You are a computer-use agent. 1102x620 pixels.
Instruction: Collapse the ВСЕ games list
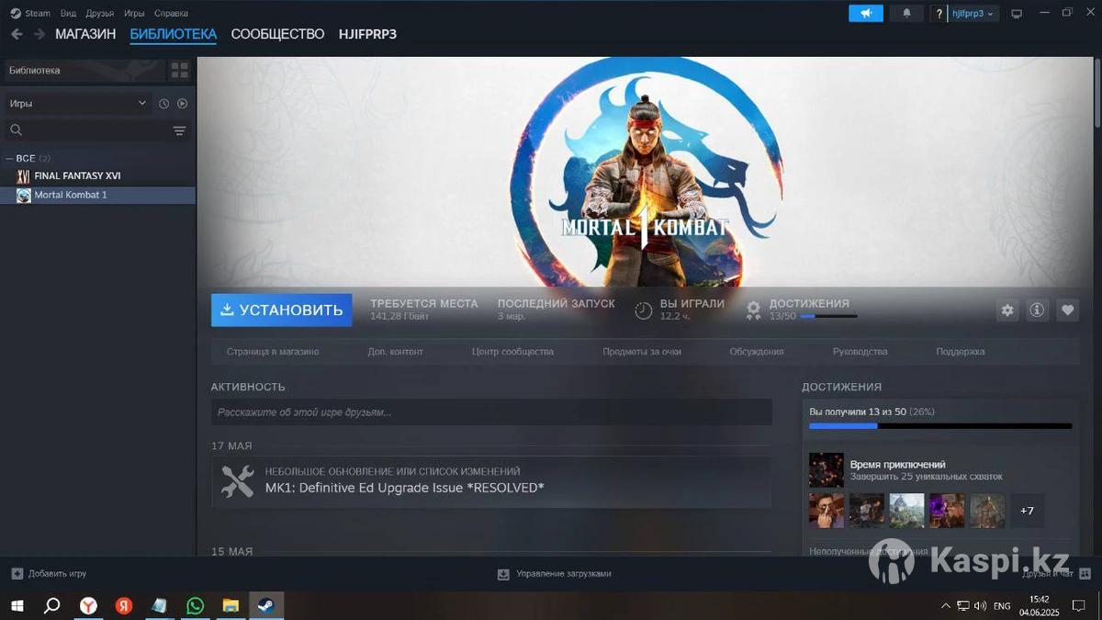pyautogui.click(x=10, y=158)
